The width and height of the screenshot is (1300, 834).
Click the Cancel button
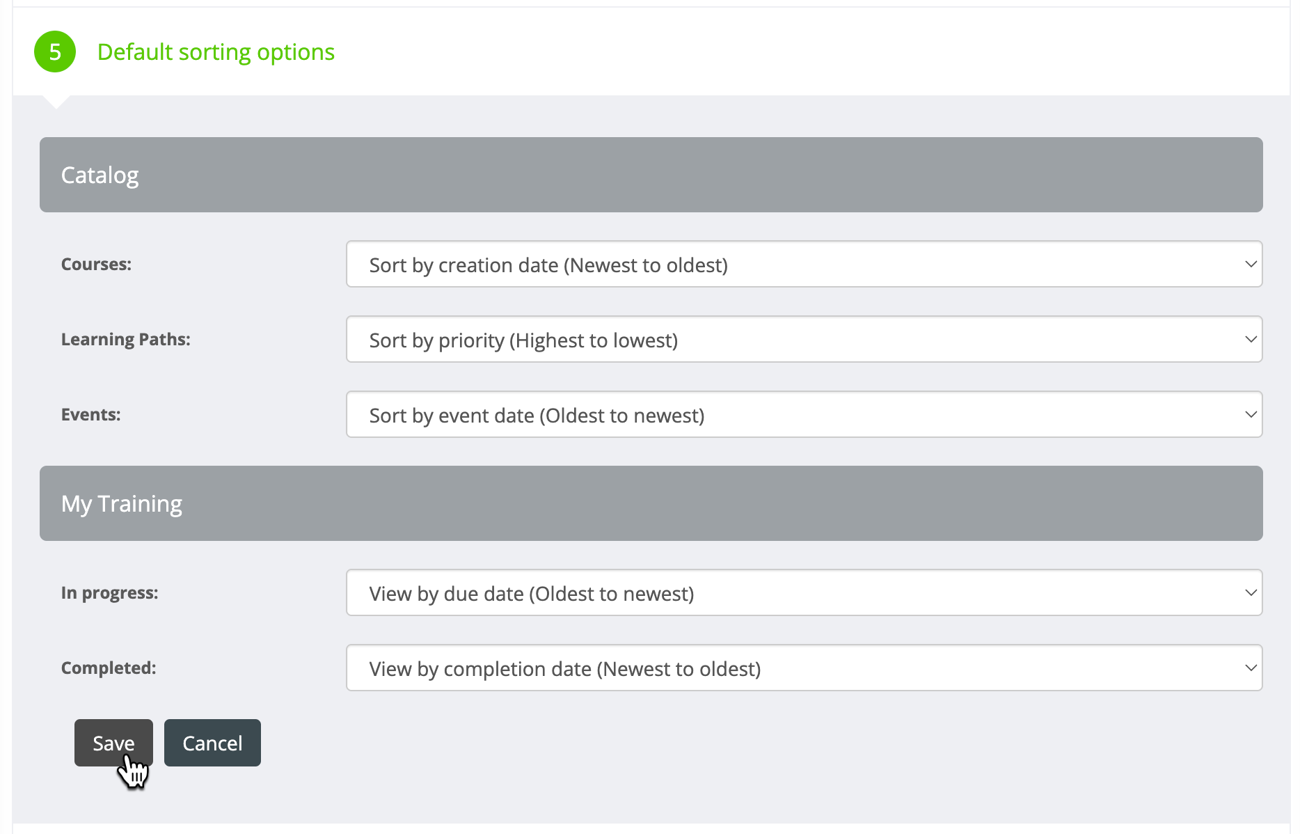[x=212, y=743]
